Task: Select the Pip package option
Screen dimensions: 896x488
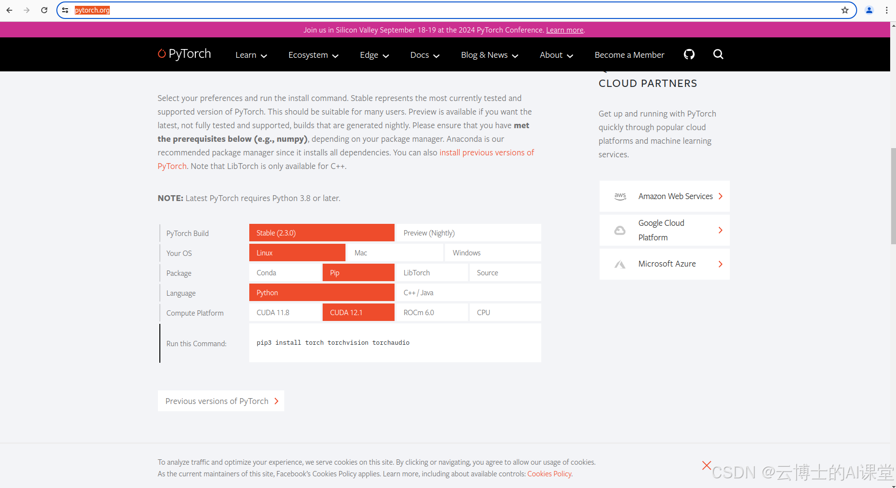Action: [x=359, y=272]
